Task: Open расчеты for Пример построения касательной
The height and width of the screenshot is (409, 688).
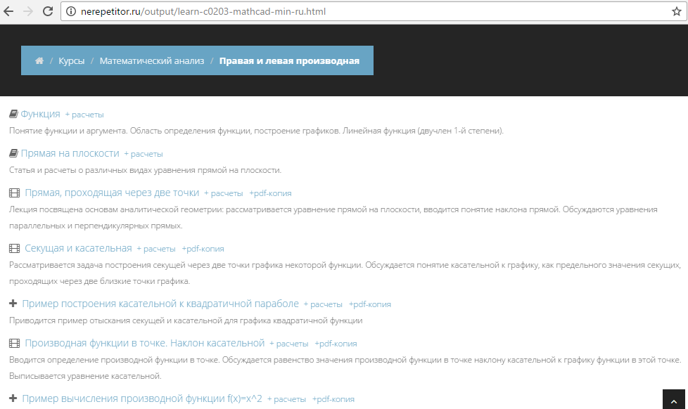Action: [x=323, y=304]
